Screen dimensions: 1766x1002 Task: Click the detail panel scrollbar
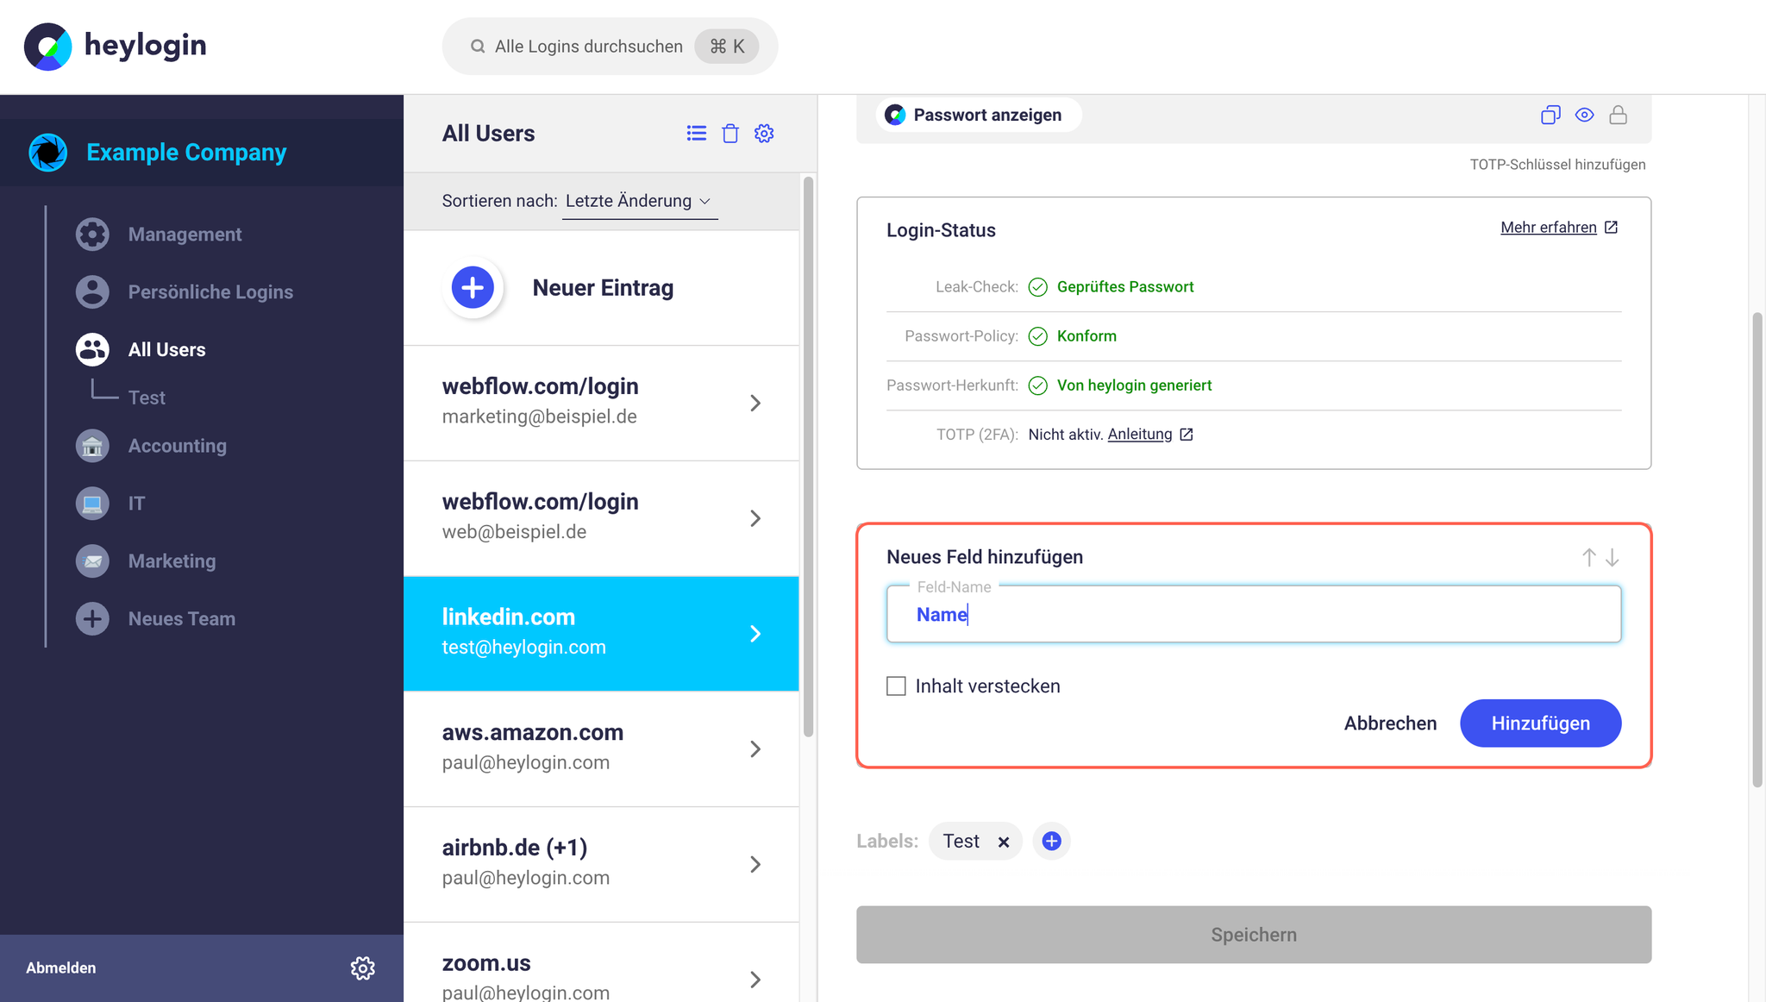[x=1757, y=550]
